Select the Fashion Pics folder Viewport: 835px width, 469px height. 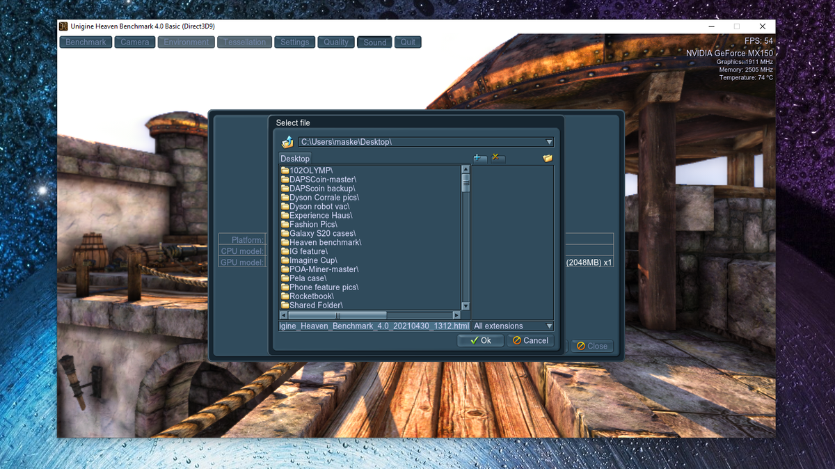click(309, 224)
